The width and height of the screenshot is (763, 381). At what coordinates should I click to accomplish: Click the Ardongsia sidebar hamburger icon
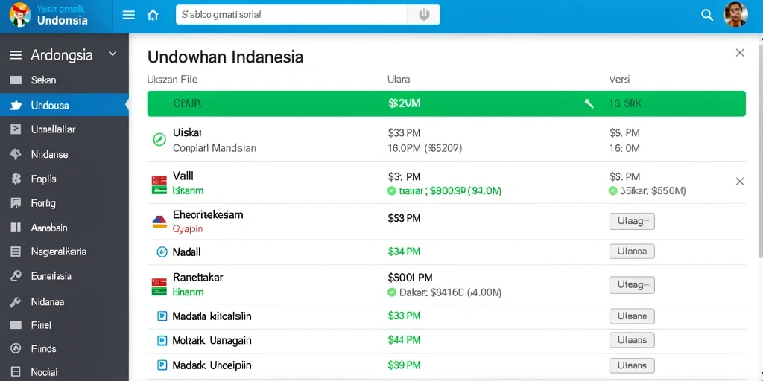pos(16,55)
